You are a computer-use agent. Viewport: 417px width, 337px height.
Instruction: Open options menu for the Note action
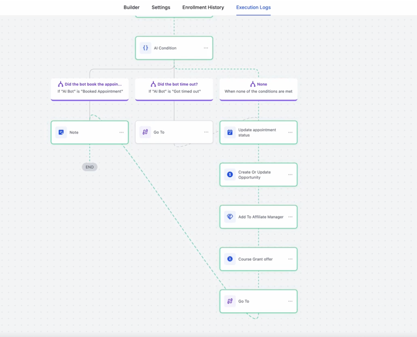121,132
